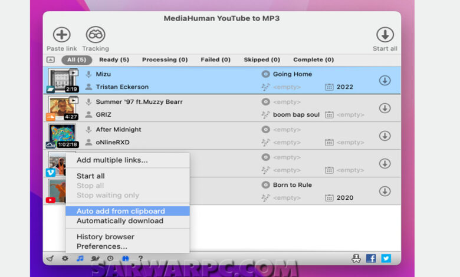
Task: Open the Tracking binoculars tool
Action: pyautogui.click(x=96, y=35)
